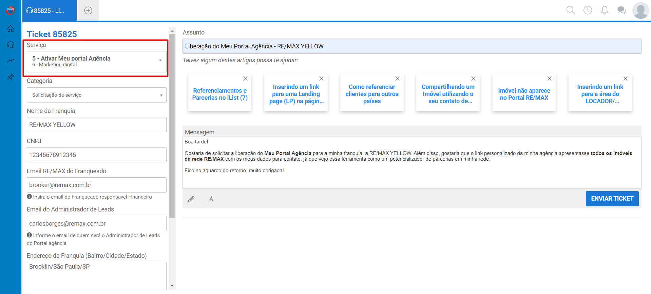Dismiss the Como referenciar clientes article card
The image size is (651, 294).
397,78
